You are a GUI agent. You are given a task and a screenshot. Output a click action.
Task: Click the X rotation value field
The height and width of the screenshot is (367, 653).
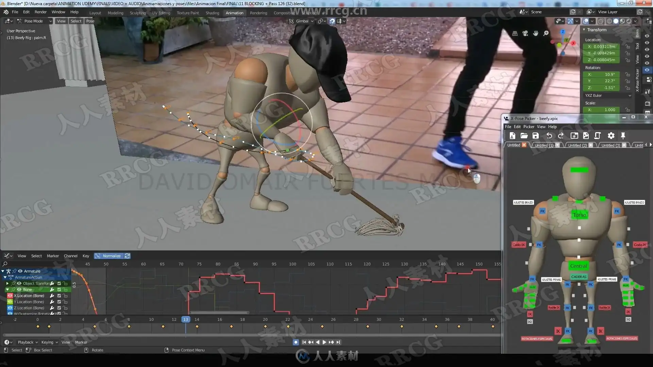602,74
